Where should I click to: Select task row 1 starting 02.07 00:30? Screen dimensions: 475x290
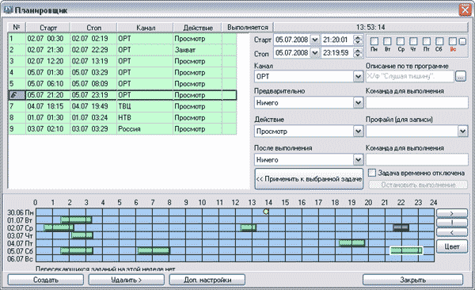(x=123, y=39)
